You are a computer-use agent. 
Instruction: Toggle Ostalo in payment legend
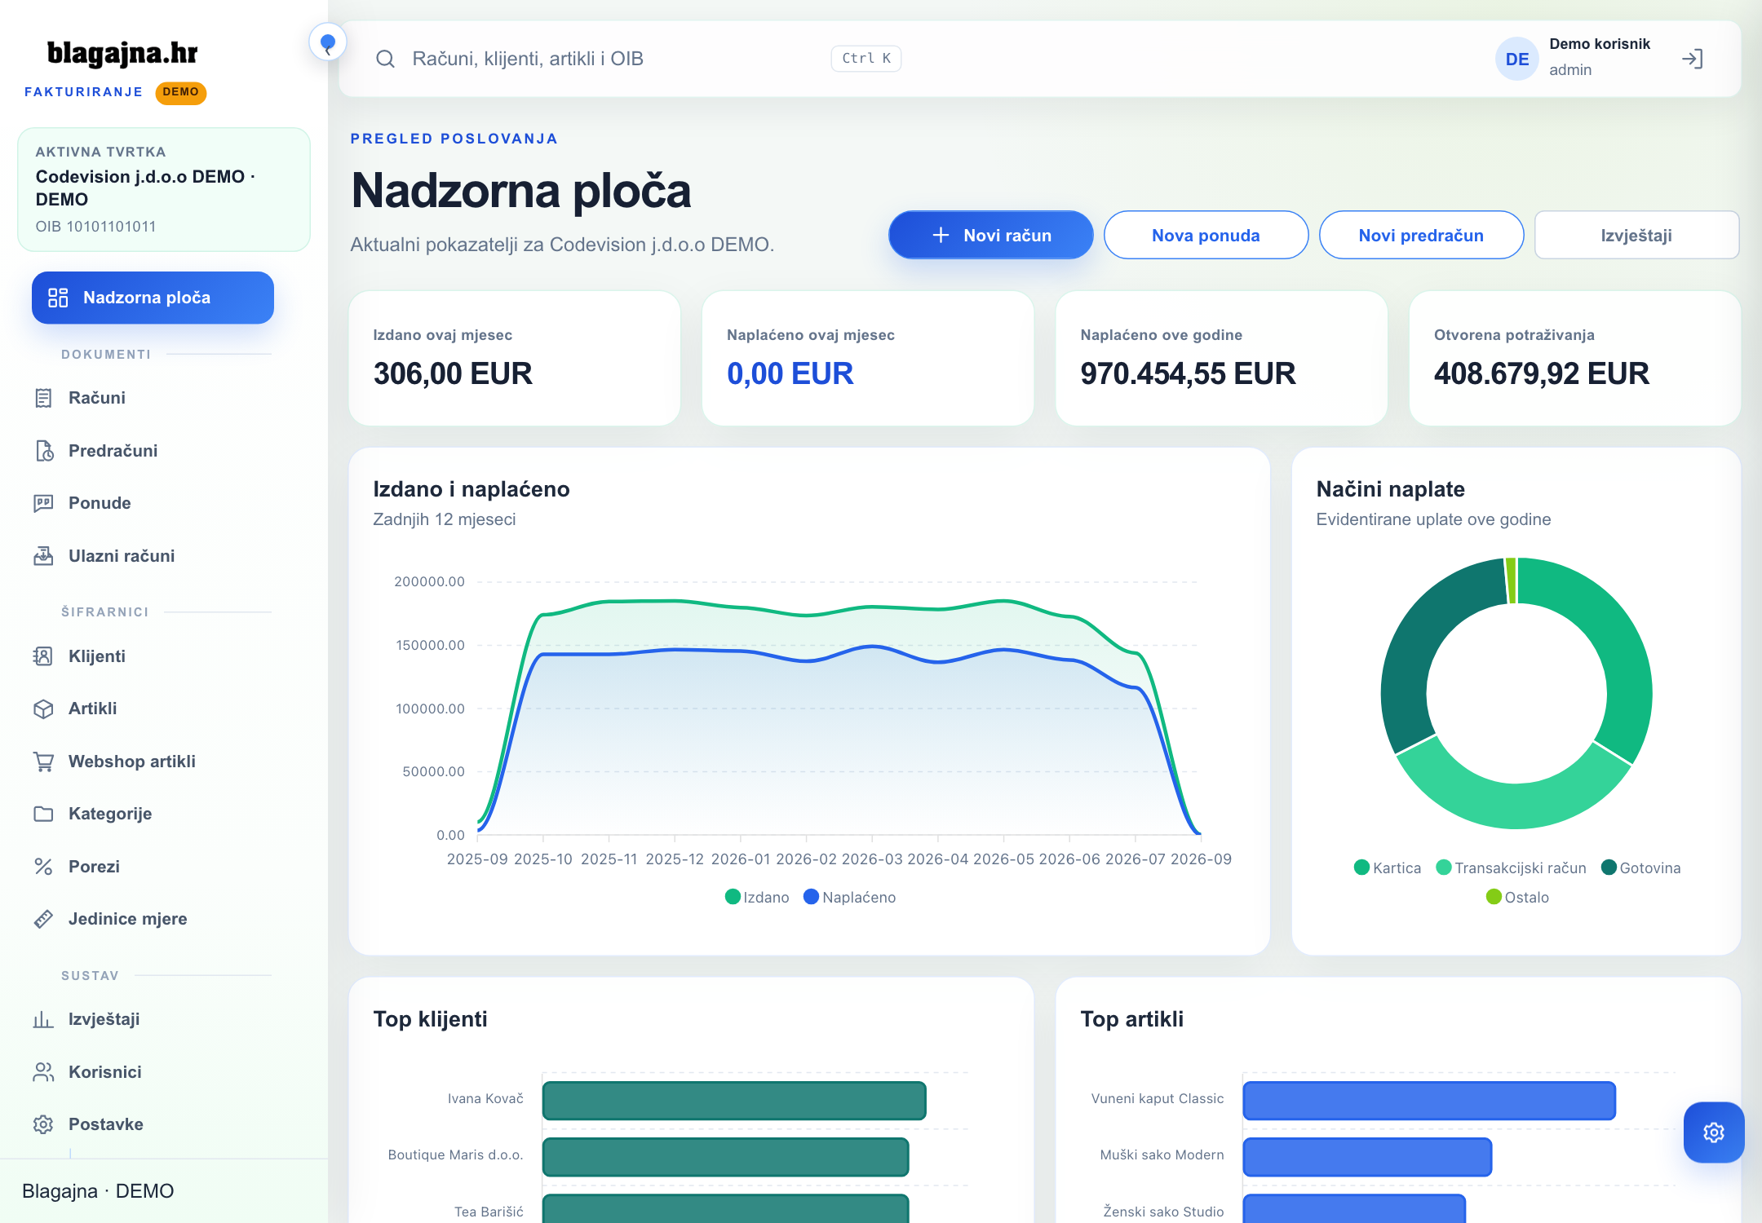coord(1517,897)
